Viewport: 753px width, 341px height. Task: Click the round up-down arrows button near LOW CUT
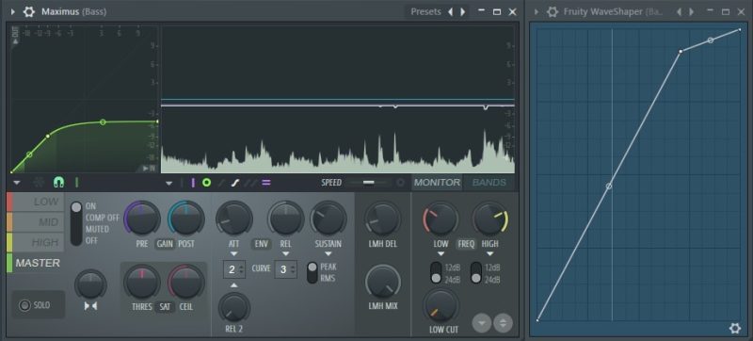click(x=503, y=323)
